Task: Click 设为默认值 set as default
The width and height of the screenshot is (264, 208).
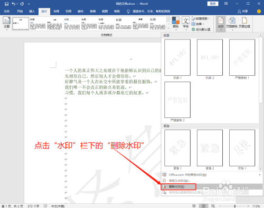Action: point(201,29)
